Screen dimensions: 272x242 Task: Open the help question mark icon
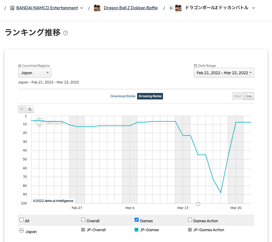click(65, 33)
